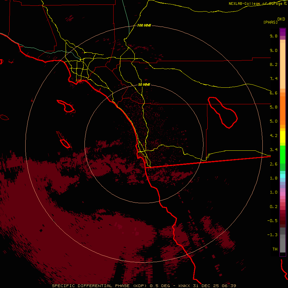
Task: Select the pink segment of the color bar
Action: (283, 194)
